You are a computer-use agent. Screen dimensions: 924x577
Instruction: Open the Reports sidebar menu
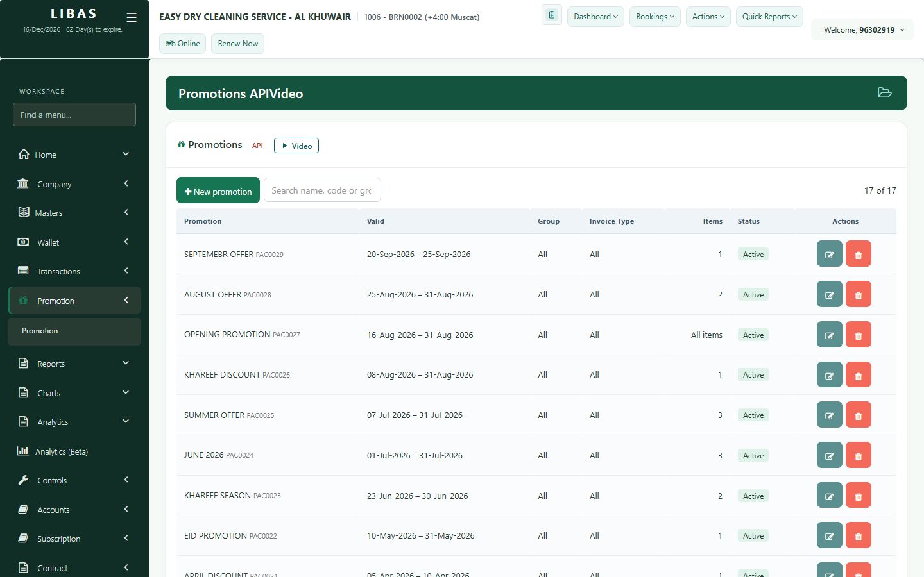74,364
